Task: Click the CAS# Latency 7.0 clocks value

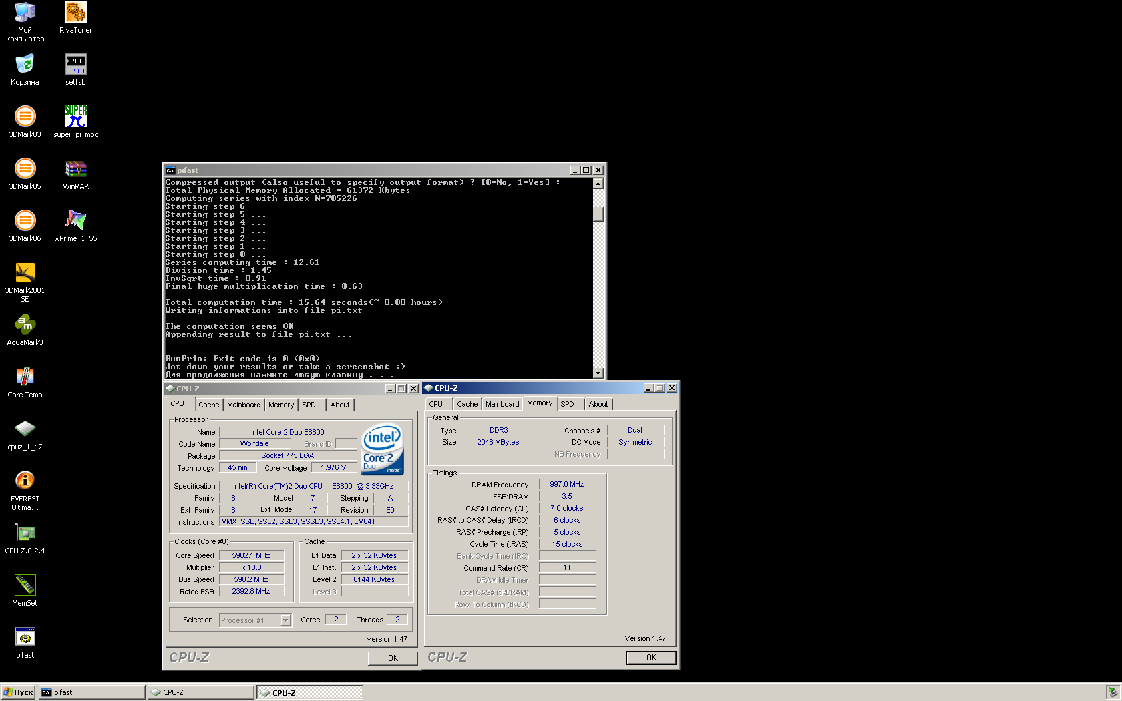Action: [567, 508]
